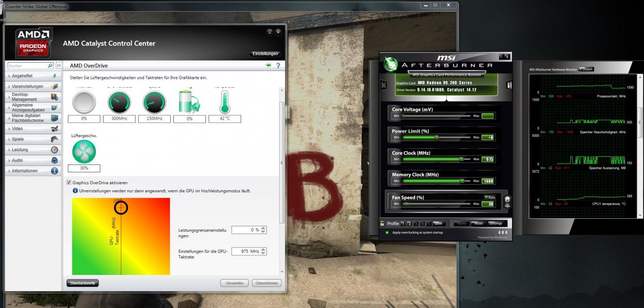This screenshot has width=644, height=308.
Task: Click the GPU-Taktrate 975 MHz field
Action: click(x=246, y=251)
